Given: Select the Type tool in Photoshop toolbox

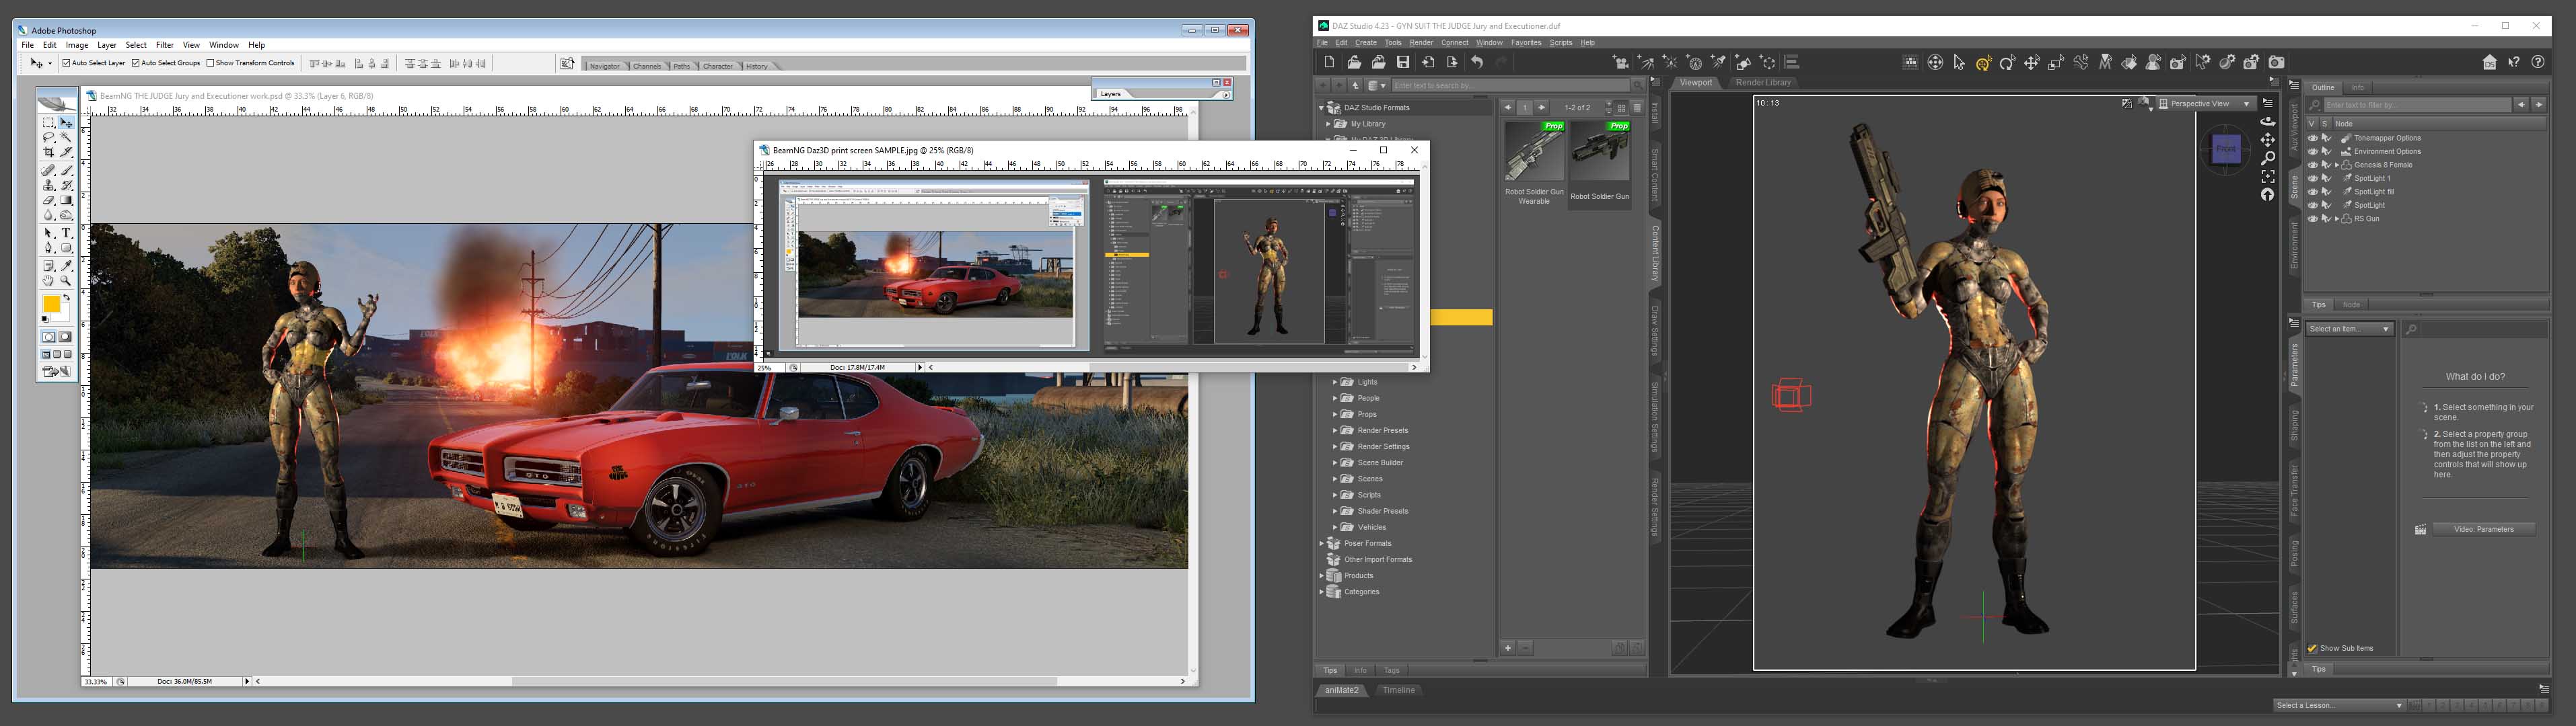Looking at the screenshot, I should click(x=66, y=233).
